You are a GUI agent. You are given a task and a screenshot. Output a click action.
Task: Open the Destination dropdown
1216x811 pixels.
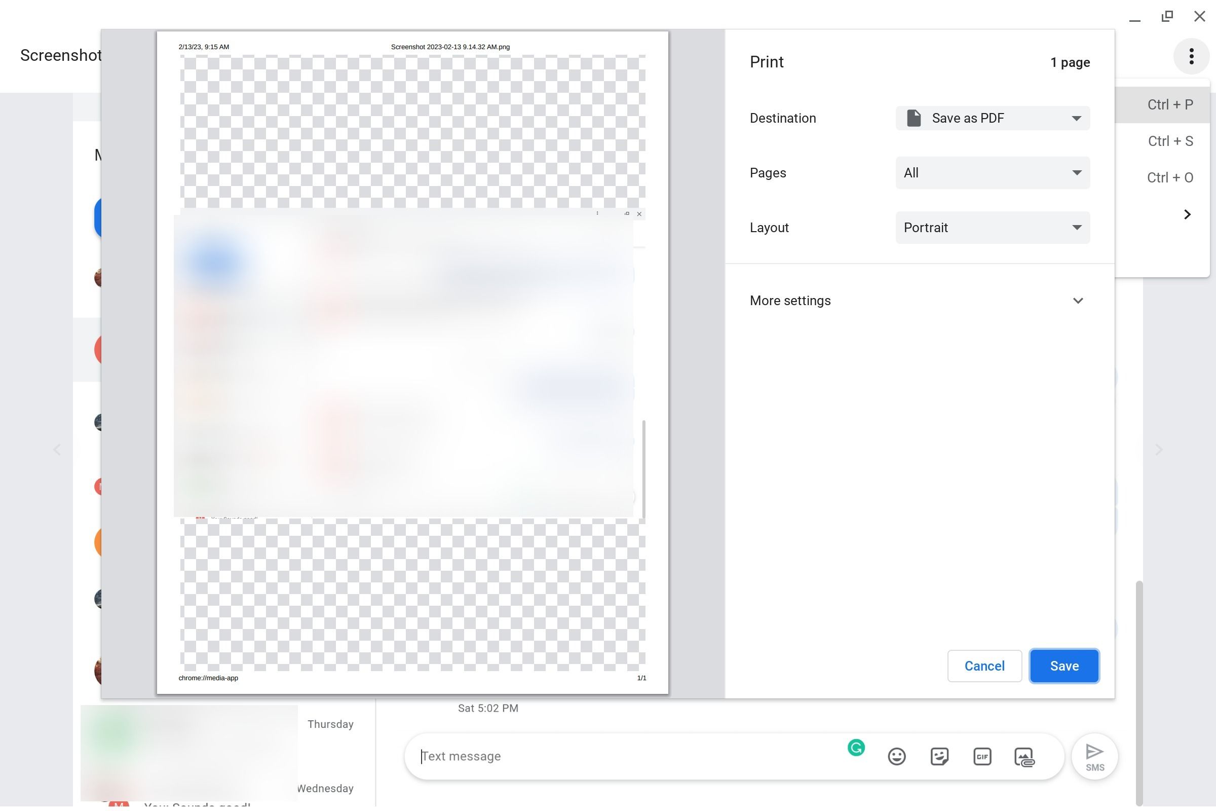pyautogui.click(x=992, y=118)
